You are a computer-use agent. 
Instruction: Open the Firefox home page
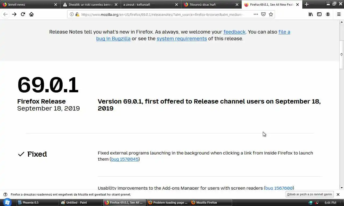31,14
